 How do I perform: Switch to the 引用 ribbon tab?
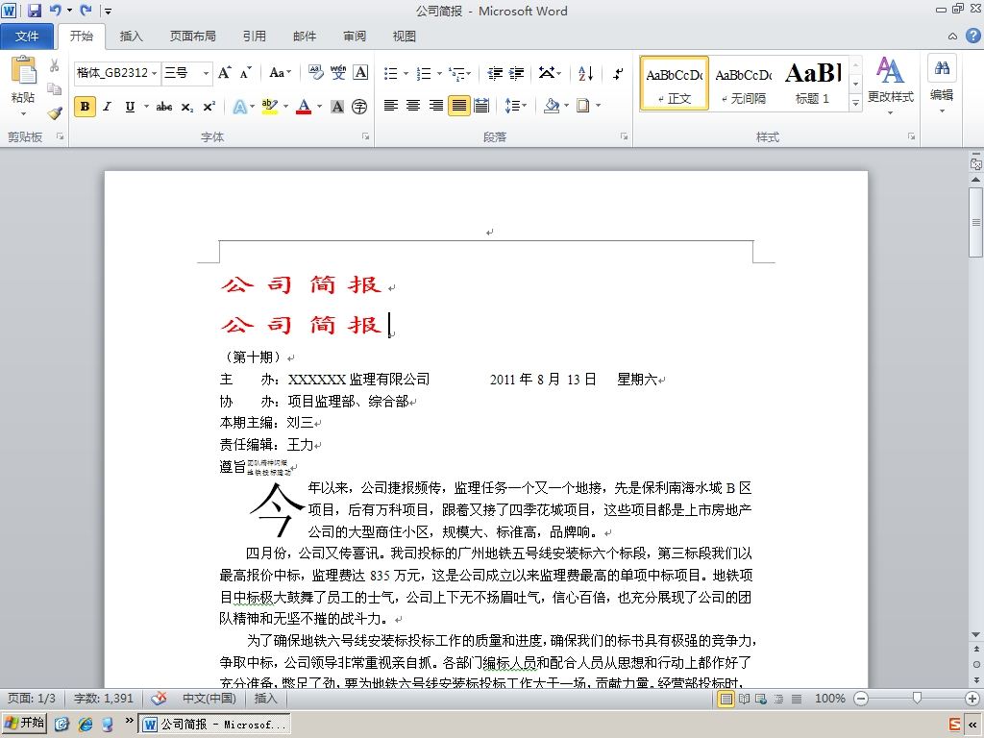pyautogui.click(x=254, y=37)
